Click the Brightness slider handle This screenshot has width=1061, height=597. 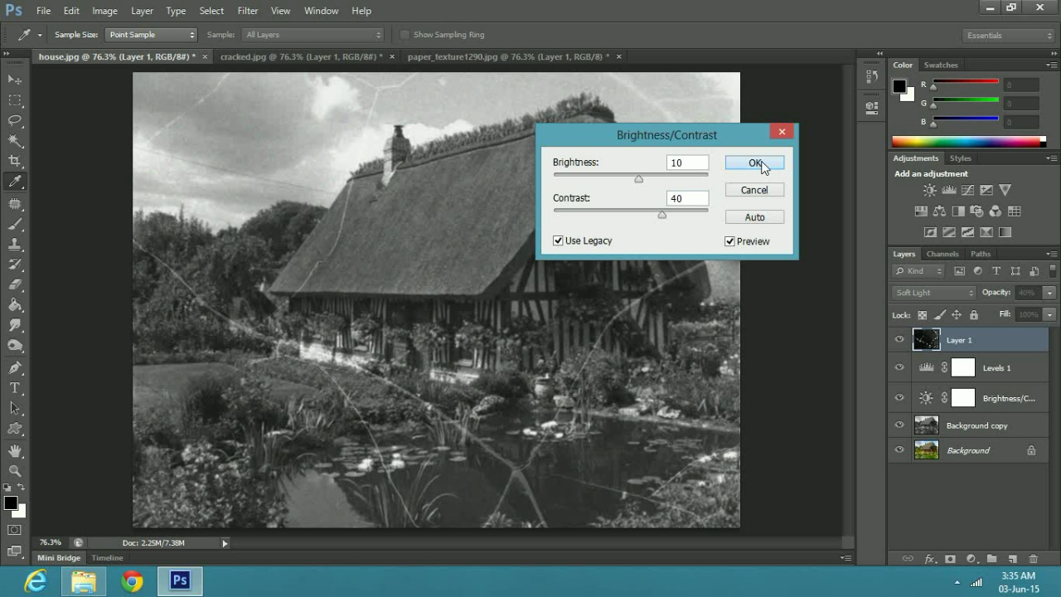click(x=638, y=179)
